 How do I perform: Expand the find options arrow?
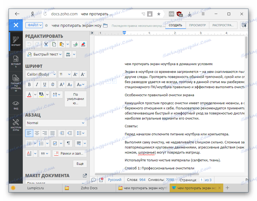point(74,54)
